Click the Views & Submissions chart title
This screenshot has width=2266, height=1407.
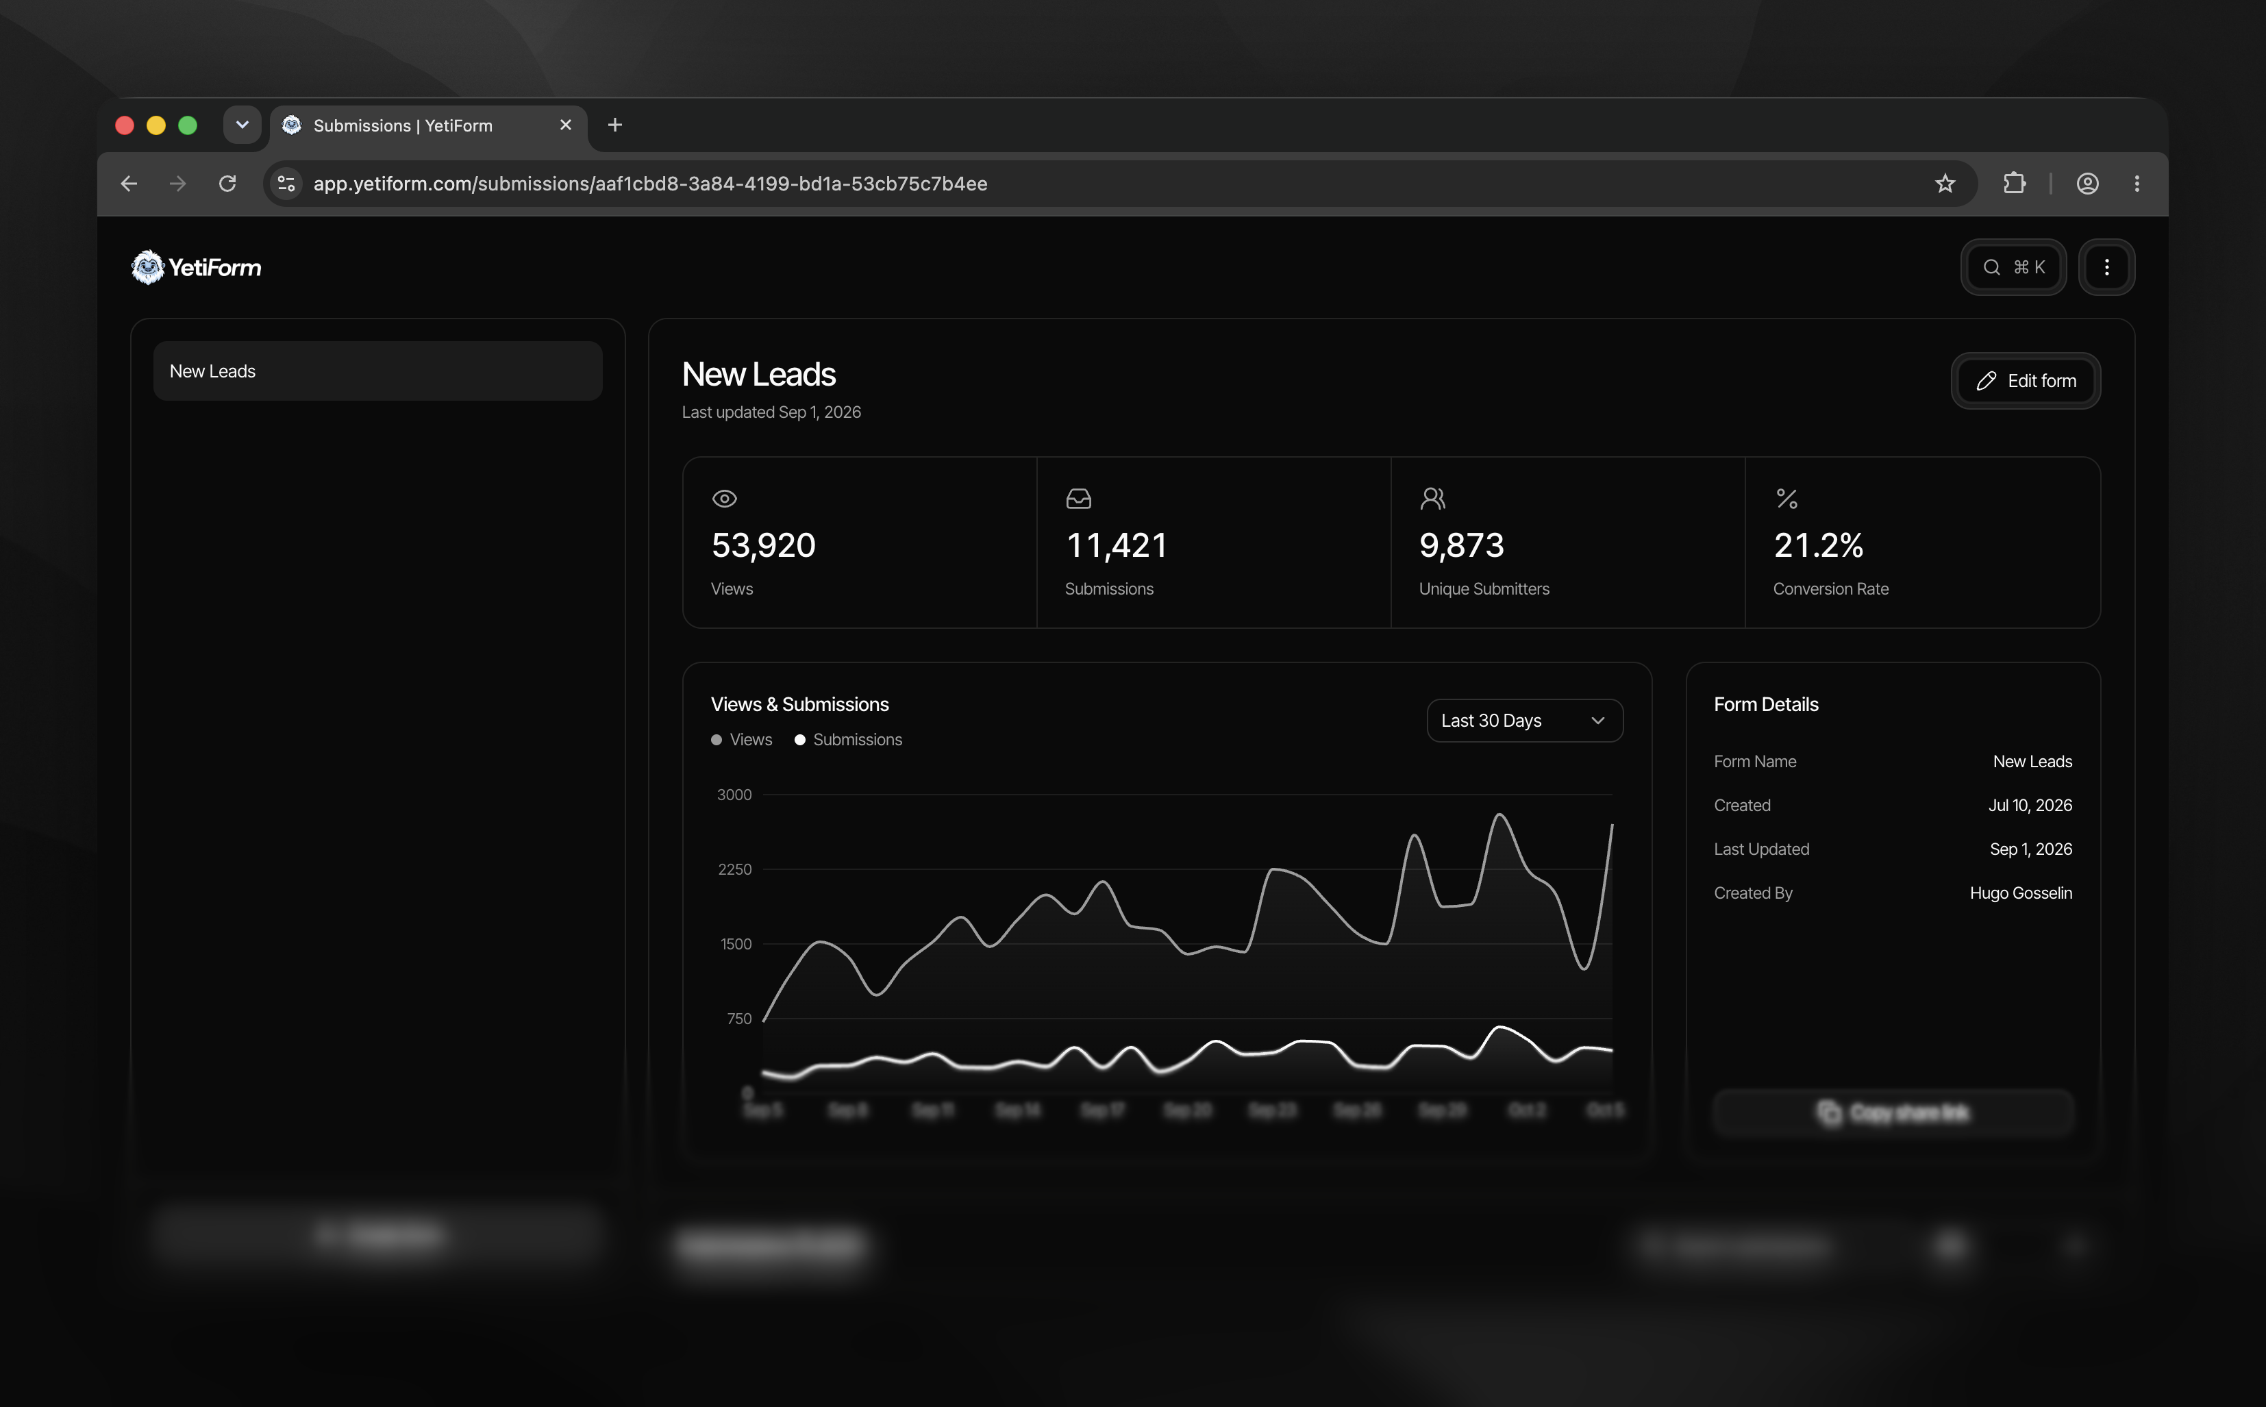[799, 704]
